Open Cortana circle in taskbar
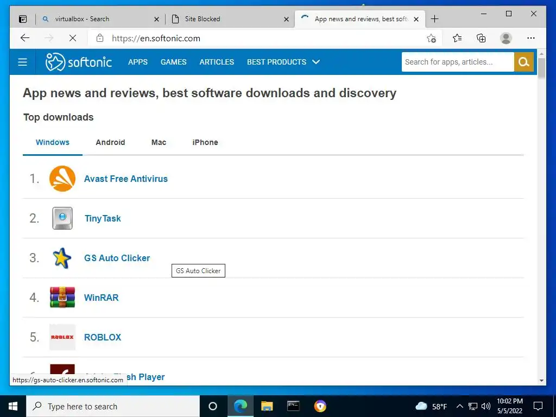The height and width of the screenshot is (417, 556). pyautogui.click(x=213, y=406)
